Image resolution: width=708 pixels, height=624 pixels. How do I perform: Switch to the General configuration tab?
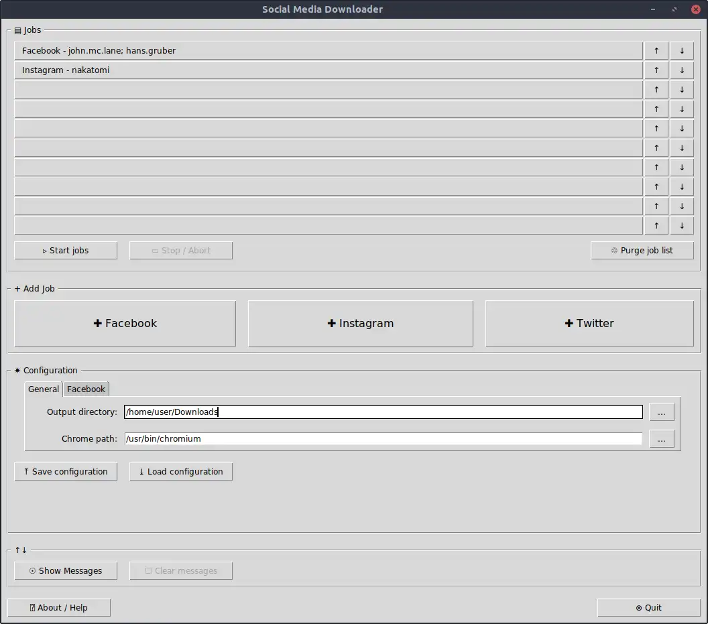[44, 389]
